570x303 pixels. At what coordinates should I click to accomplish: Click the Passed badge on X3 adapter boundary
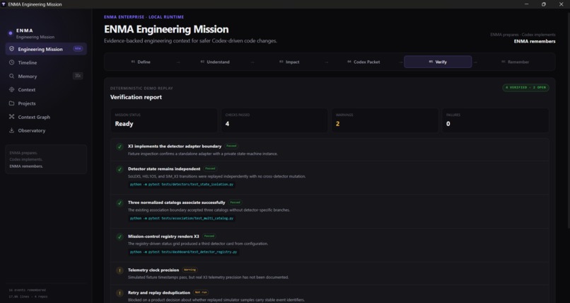pos(231,146)
